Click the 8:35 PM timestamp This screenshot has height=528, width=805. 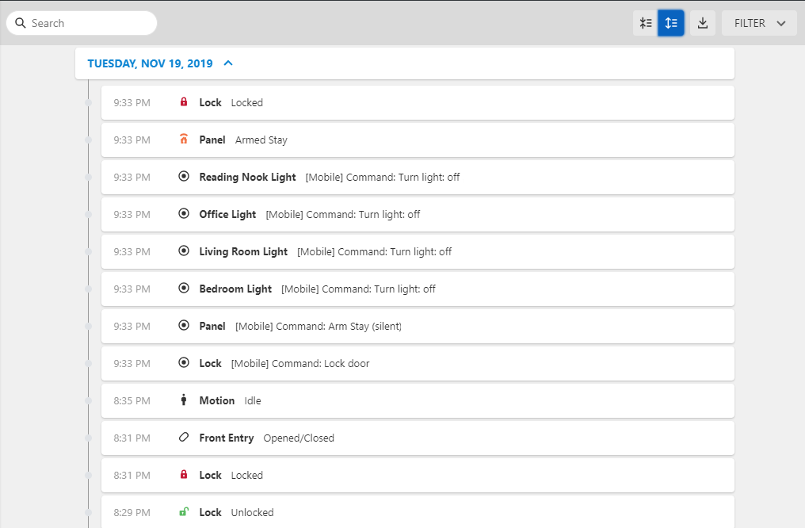132,401
